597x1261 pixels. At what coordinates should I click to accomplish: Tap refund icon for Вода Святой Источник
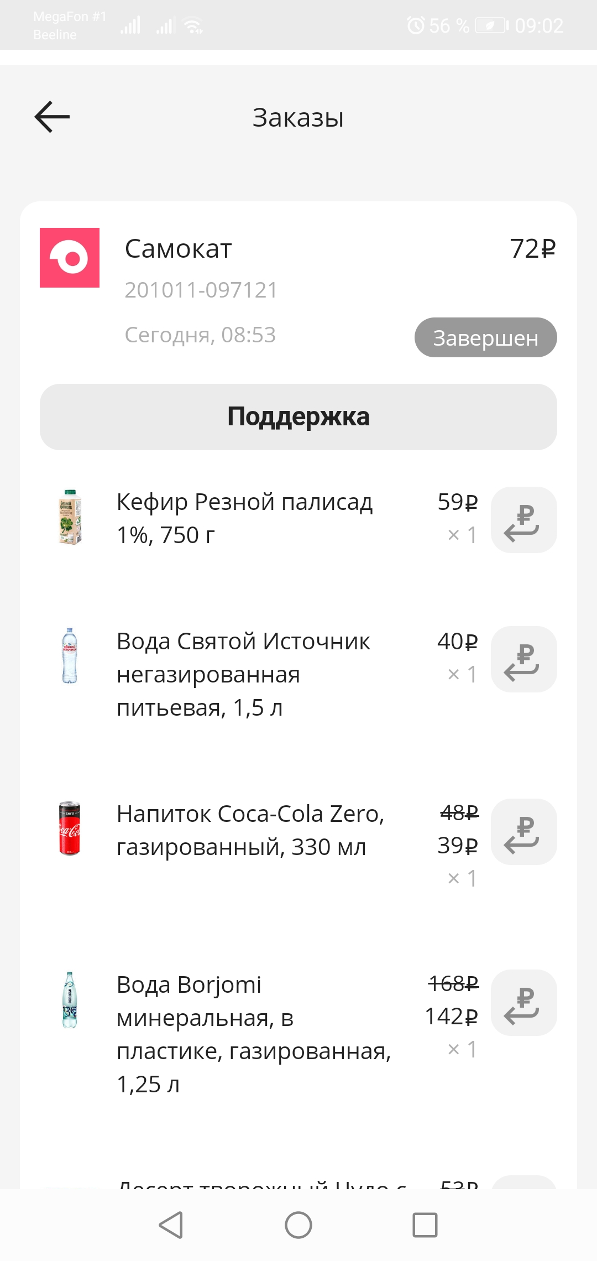pyautogui.click(x=523, y=659)
